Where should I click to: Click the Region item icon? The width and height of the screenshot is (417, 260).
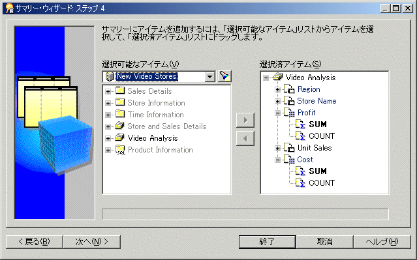coord(289,89)
